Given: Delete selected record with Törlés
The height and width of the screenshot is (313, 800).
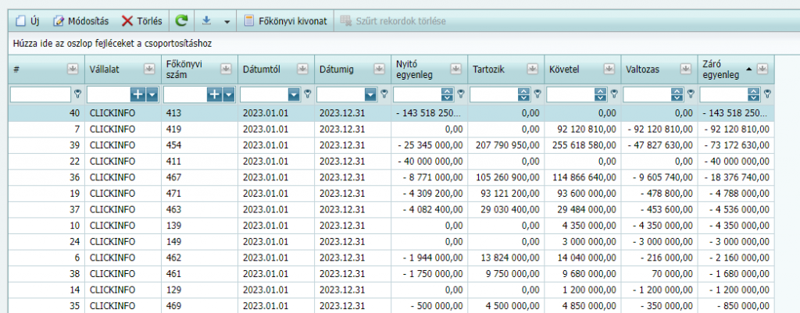Looking at the screenshot, I should (x=141, y=20).
